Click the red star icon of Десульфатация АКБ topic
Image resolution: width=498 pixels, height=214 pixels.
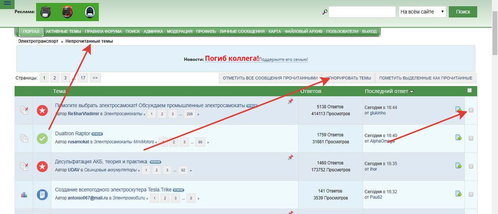pyautogui.click(x=42, y=167)
